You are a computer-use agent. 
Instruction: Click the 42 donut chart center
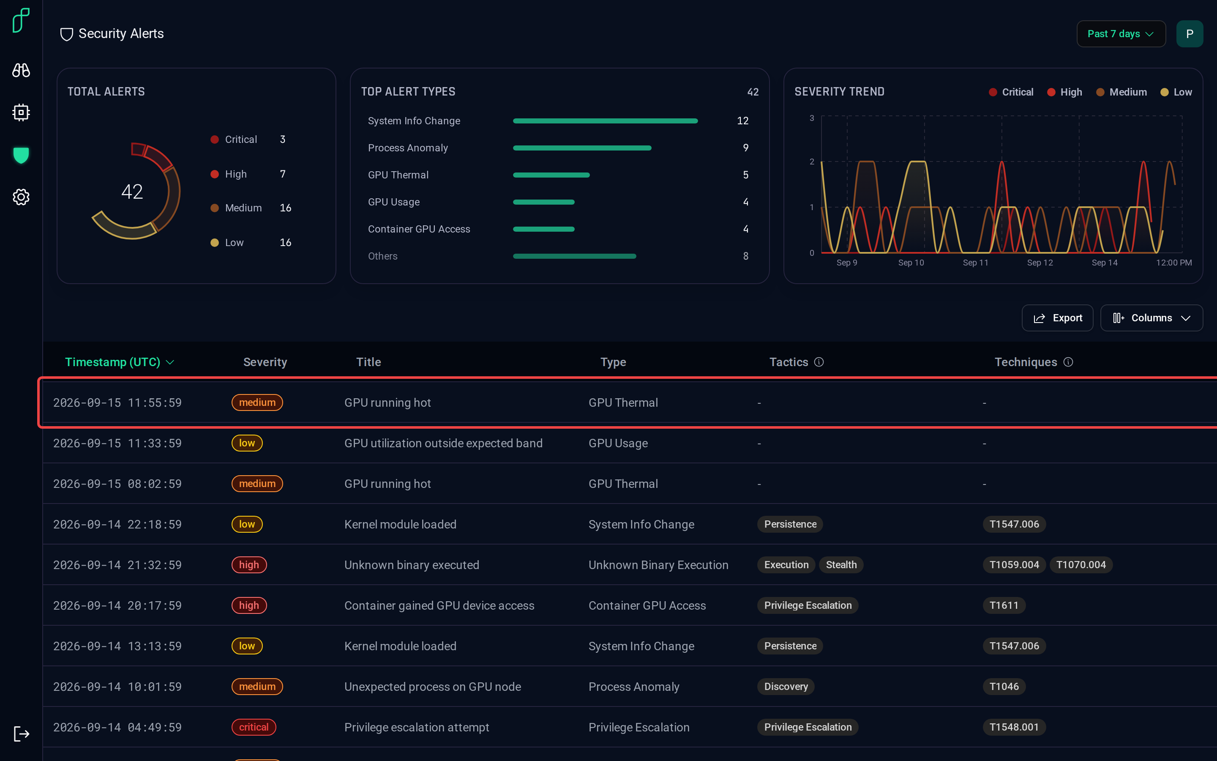[x=132, y=191]
